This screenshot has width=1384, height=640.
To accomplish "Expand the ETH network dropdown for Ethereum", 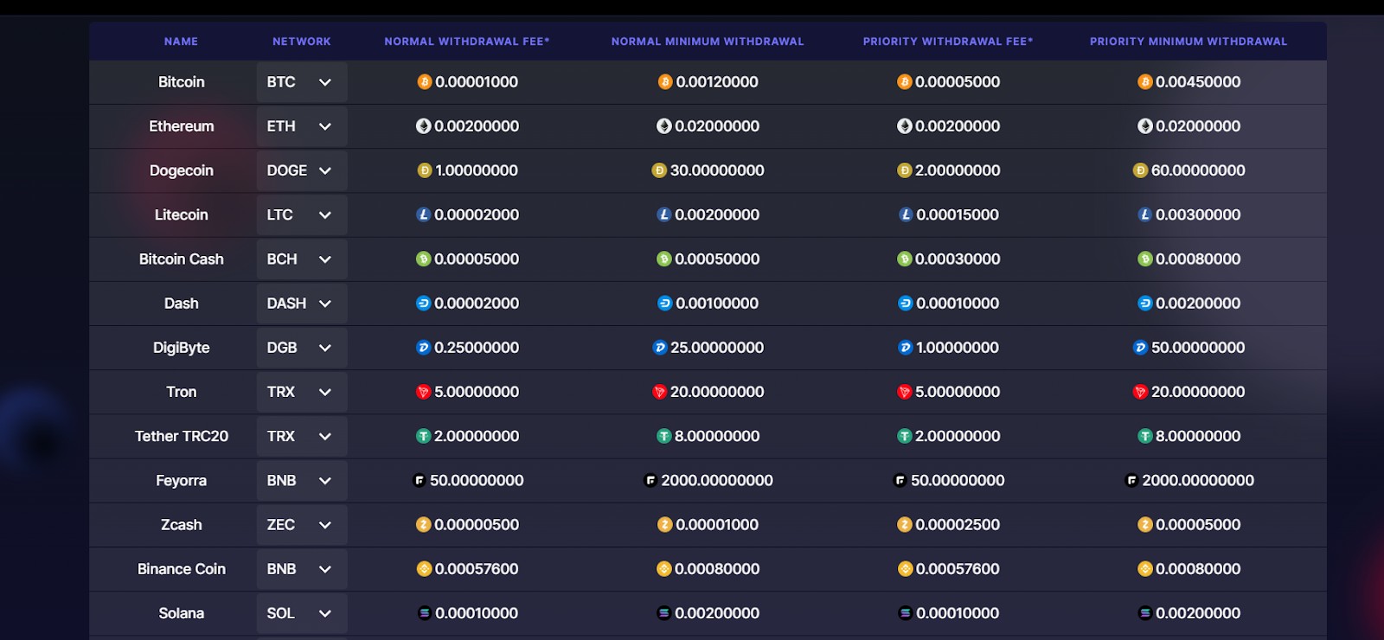I will pyautogui.click(x=302, y=126).
